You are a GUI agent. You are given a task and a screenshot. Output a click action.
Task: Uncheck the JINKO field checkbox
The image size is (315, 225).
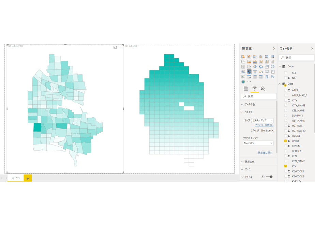pyautogui.click(x=285, y=141)
